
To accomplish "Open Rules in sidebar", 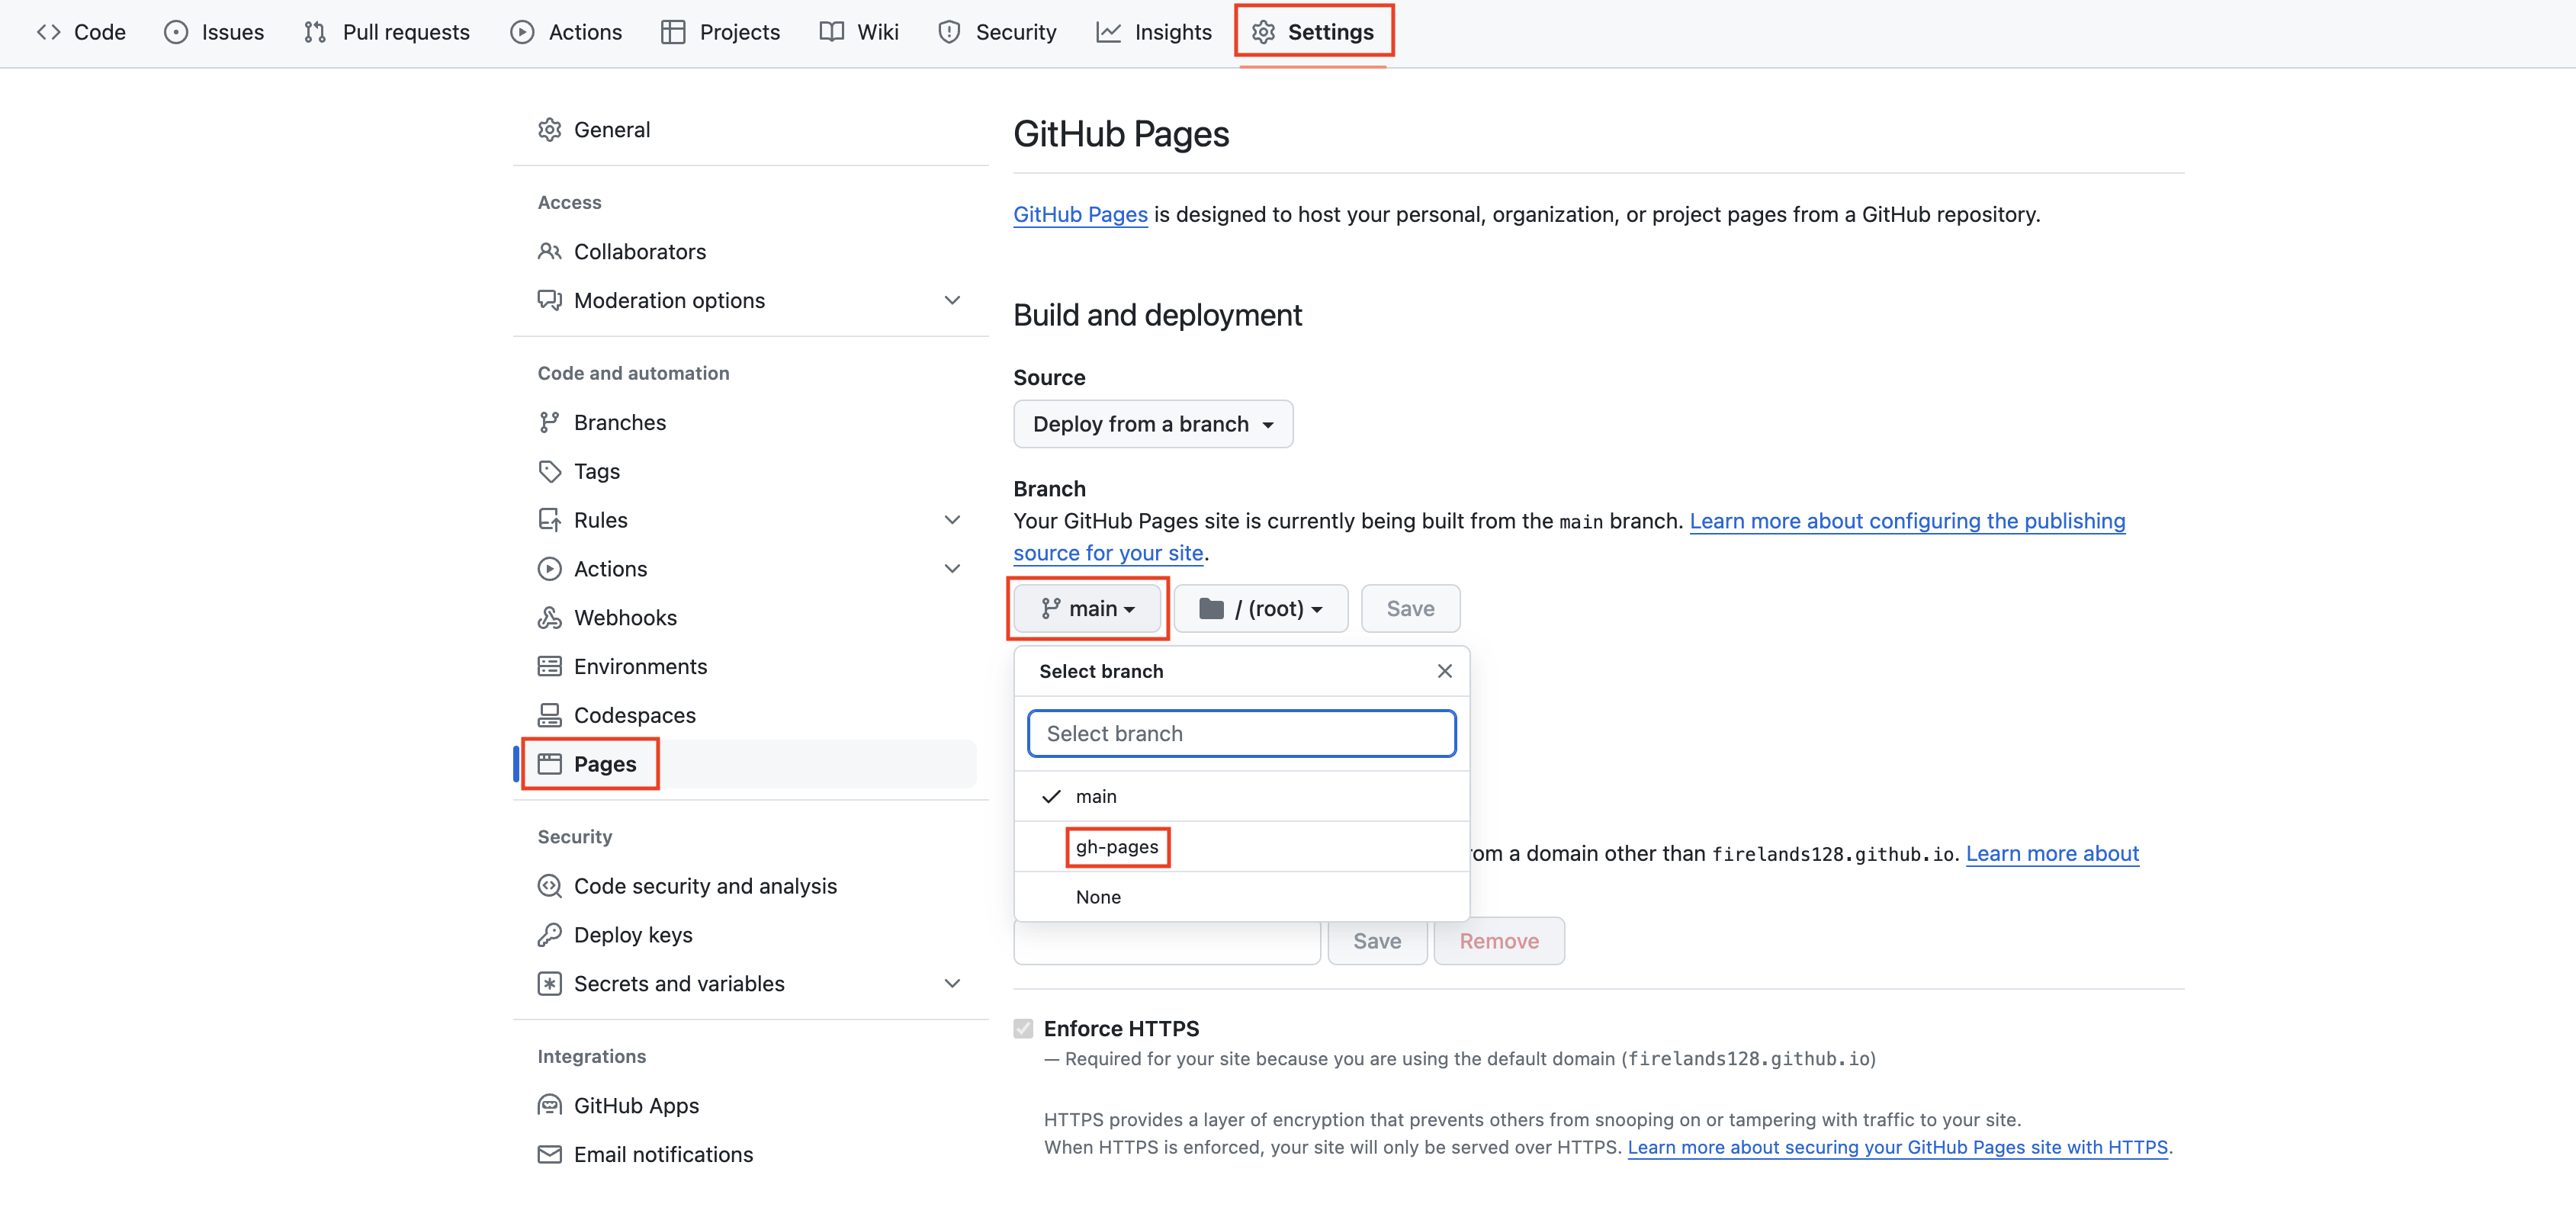I will pyautogui.click(x=744, y=521).
